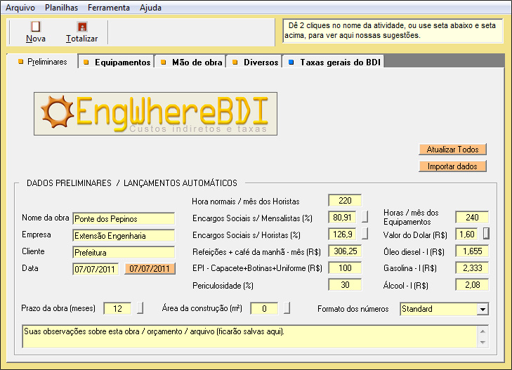512x370 pixels.
Task: Click small button beside Encargos Sociais Mensalistas
Action: tap(365, 218)
